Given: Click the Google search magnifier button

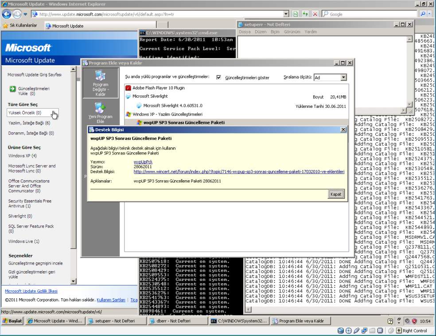Looking at the screenshot, I should 423,14.
